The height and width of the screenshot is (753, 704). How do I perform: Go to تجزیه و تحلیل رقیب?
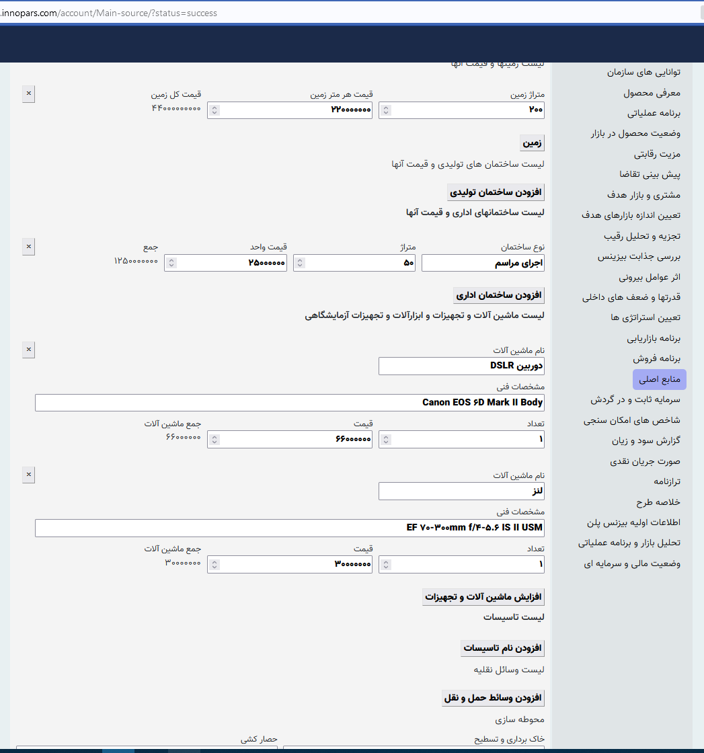coord(642,236)
